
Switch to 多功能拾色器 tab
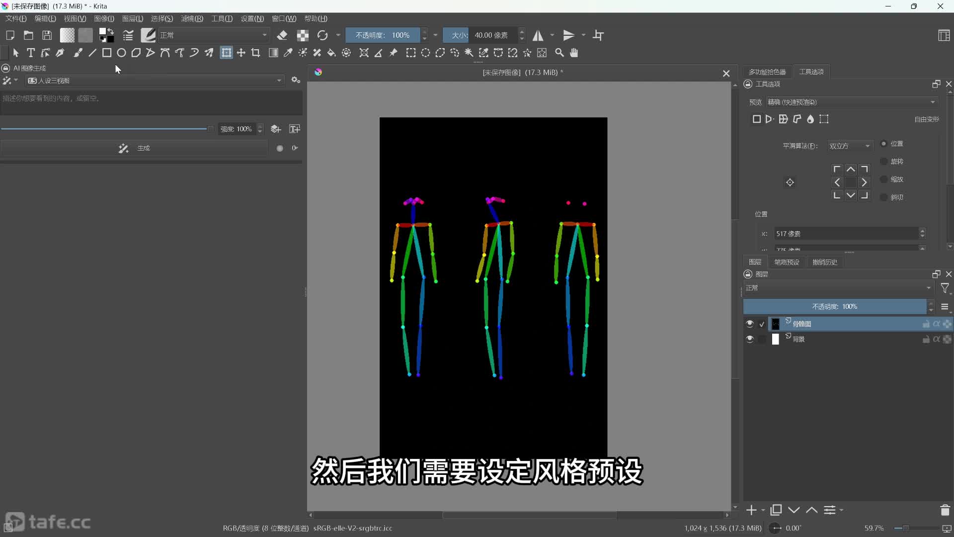767,72
